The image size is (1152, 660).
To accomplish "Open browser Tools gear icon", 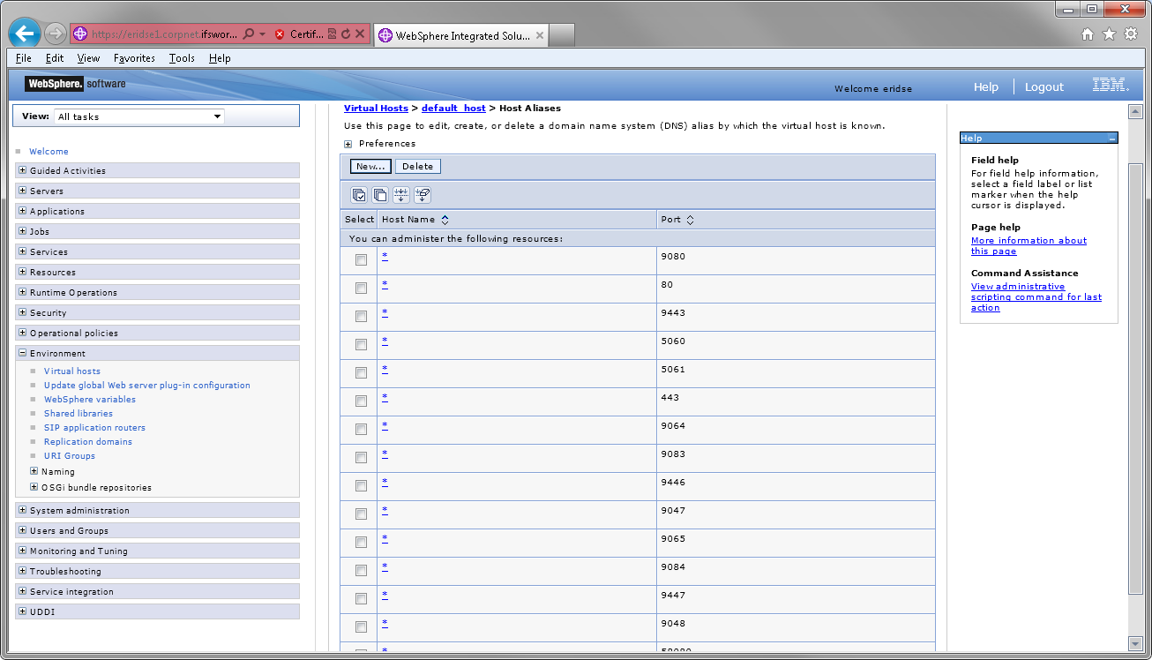I will 1131,34.
